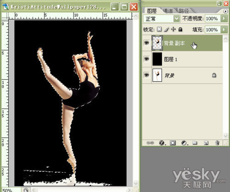230x192 pixels.
Task: Expand the opacity slider arrow
Action: pyautogui.click(x=224, y=18)
